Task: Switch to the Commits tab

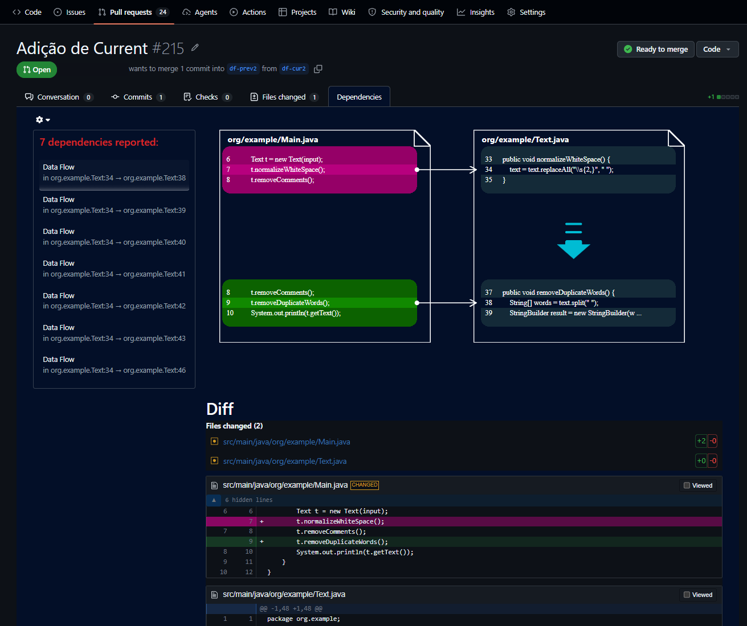Action: point(138,97)
